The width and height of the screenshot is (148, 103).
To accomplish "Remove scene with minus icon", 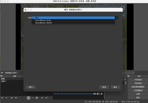I will (x=6, y=98).
